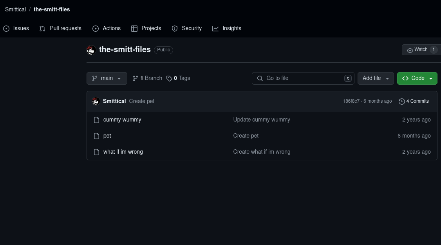Open the latest commit message Create pet
This screenshot has width=441, height=245.
141,101
